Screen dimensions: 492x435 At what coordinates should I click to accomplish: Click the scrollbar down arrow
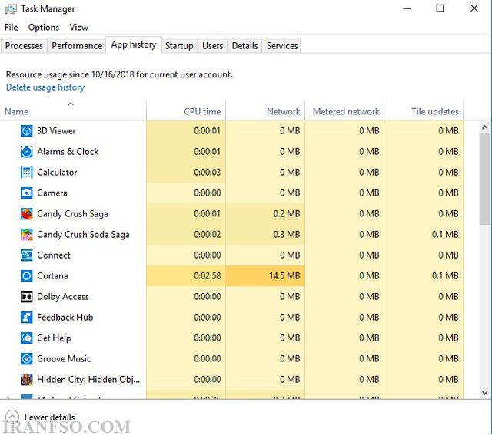[485, 392]
